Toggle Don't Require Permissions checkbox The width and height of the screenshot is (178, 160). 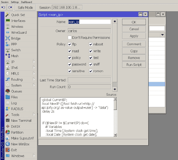tap(70, 37)
